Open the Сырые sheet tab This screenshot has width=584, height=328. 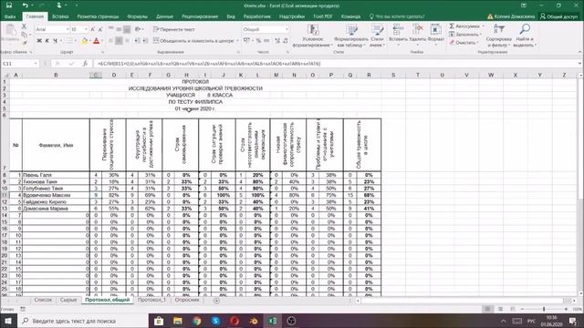68,300
